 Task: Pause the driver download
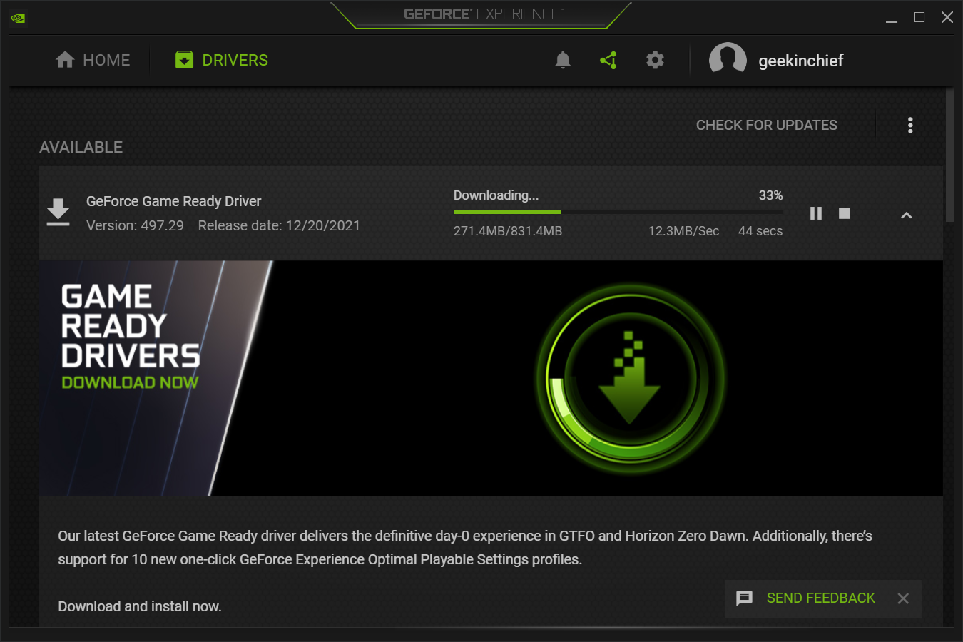816,213
